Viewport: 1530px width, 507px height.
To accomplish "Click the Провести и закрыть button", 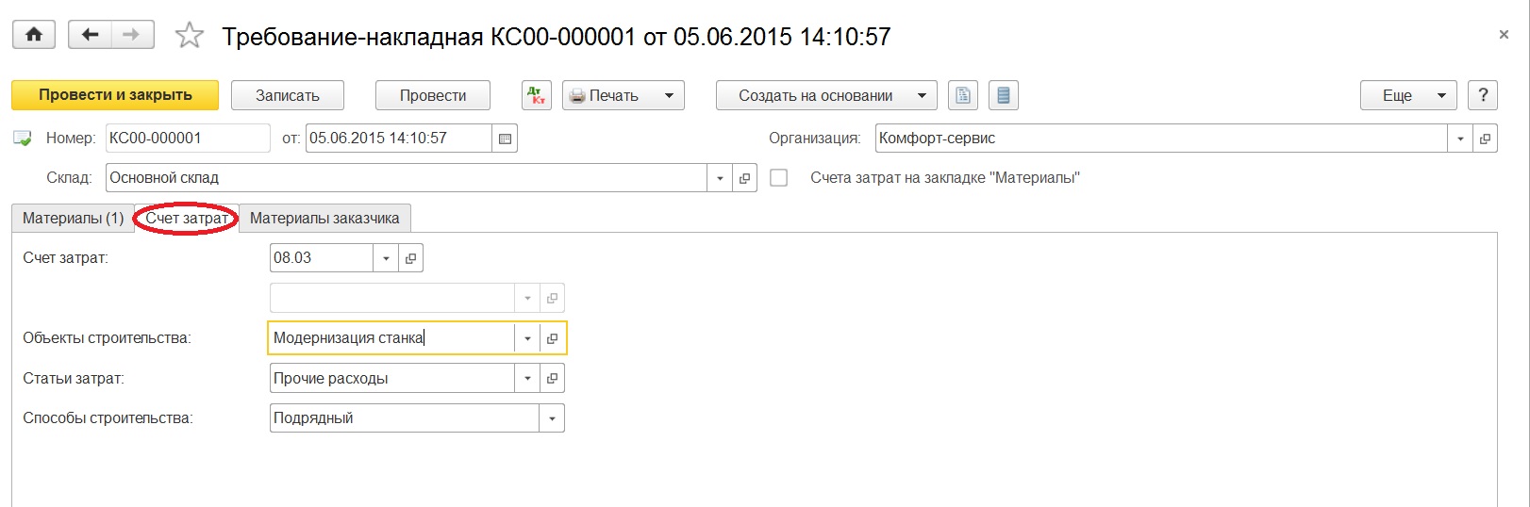I will click(115, 95).
